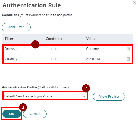Sort by the Filter column header
138x121 pixels.
(x=23, y=39)
